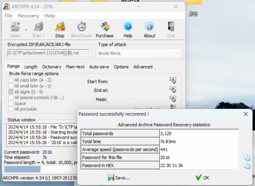Toggle All special symbols checkbox

11,97
